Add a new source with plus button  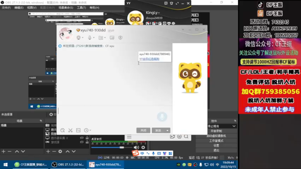(x=48, y=151)
